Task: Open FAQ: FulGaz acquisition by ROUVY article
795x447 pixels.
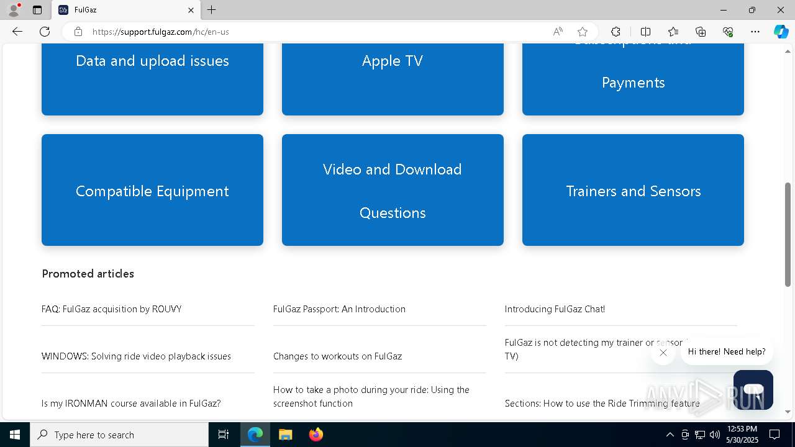Action: pos(112,309)
